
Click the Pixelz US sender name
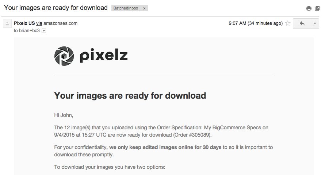tap(24, 23)
